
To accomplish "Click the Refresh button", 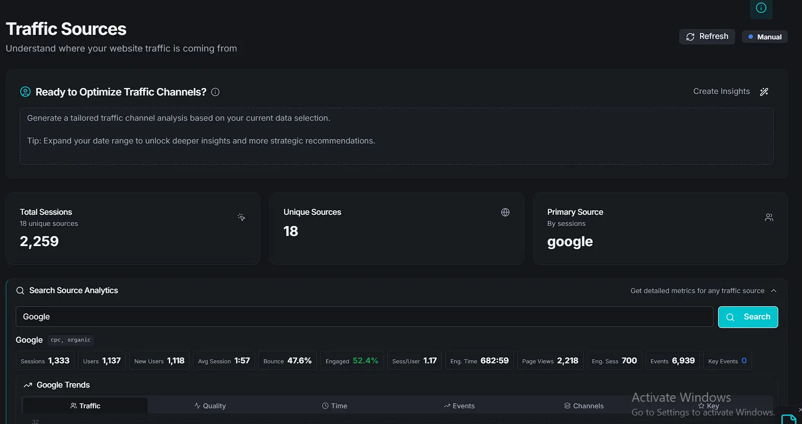I will 706,36.
